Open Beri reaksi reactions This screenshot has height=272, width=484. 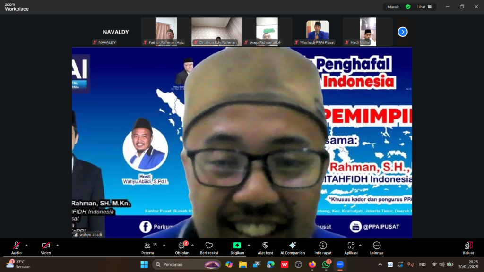click(209, 248)
